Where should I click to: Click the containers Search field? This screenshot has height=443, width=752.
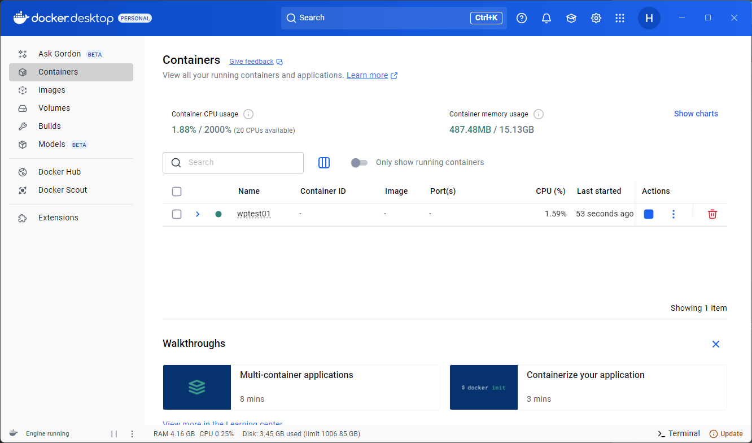233,163
